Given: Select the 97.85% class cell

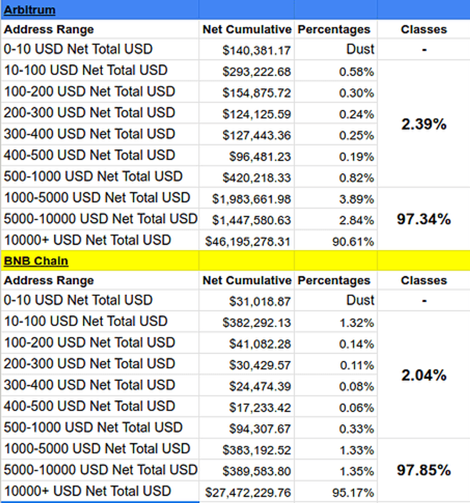Looking at the screenshot, I should click(424, 470).
